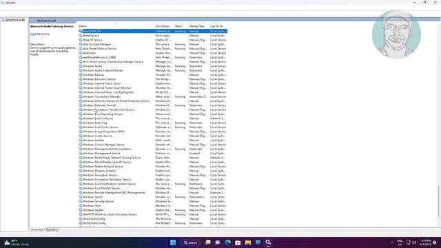441x248 pixels.
Task: Select the Windows Management Instrumentation row
Action: click(x=153, y=149)
